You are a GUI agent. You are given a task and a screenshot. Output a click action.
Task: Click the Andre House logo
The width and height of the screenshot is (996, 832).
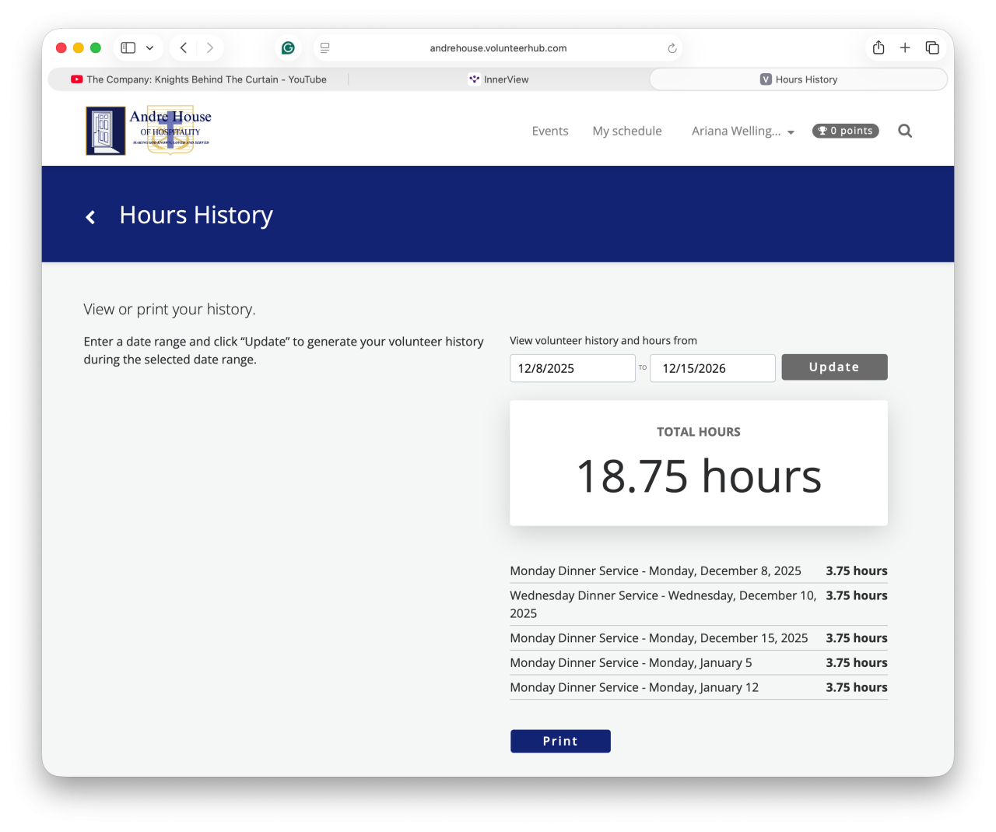click(x=149, y=130)
